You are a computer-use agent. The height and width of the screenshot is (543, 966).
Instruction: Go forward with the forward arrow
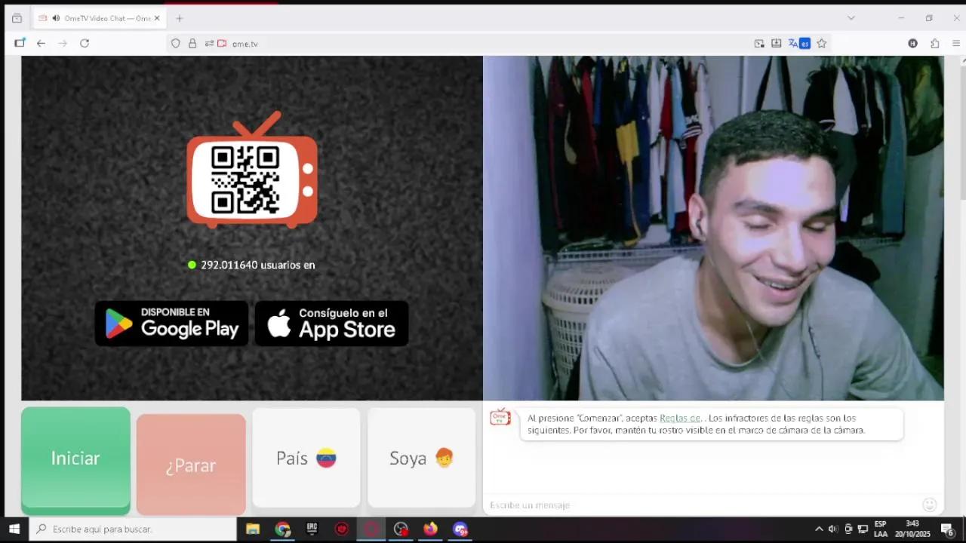pos(63,43)
